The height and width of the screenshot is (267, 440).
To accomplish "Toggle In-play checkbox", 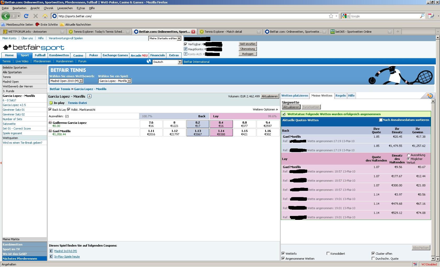I will (51, 103).
